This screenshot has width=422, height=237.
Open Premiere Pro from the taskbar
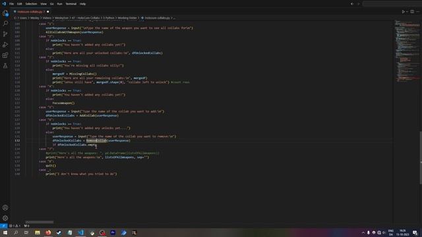113,232
